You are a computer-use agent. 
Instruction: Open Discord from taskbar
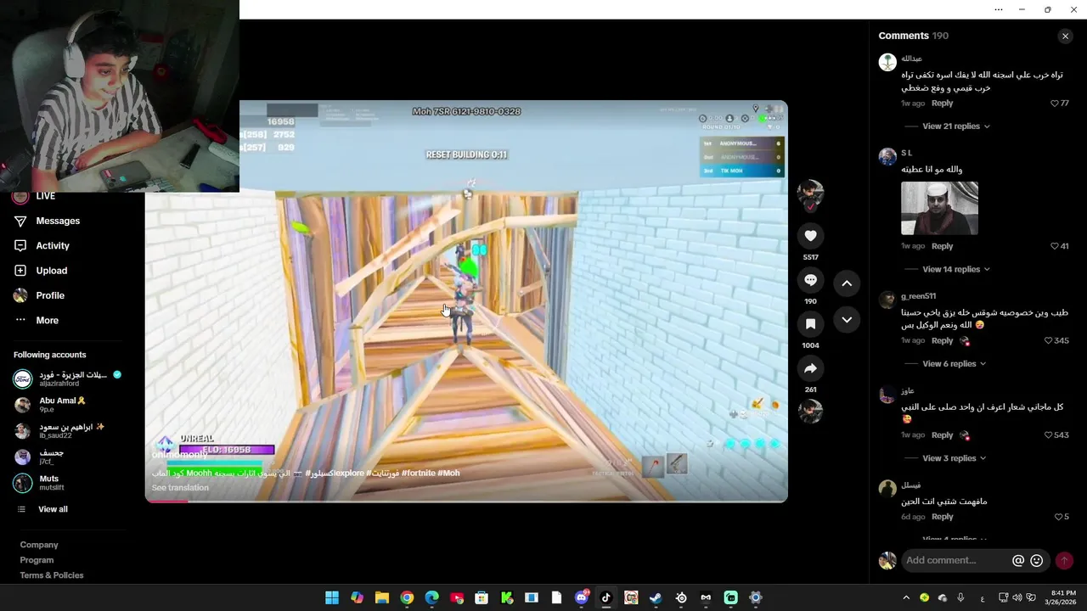pyautogui.click(x=582, y=597)
